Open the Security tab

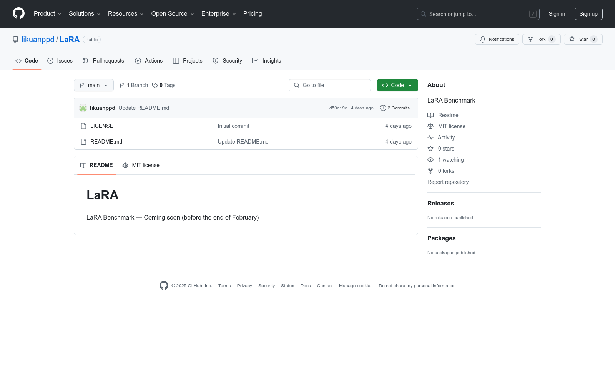[x=228, y=61]
